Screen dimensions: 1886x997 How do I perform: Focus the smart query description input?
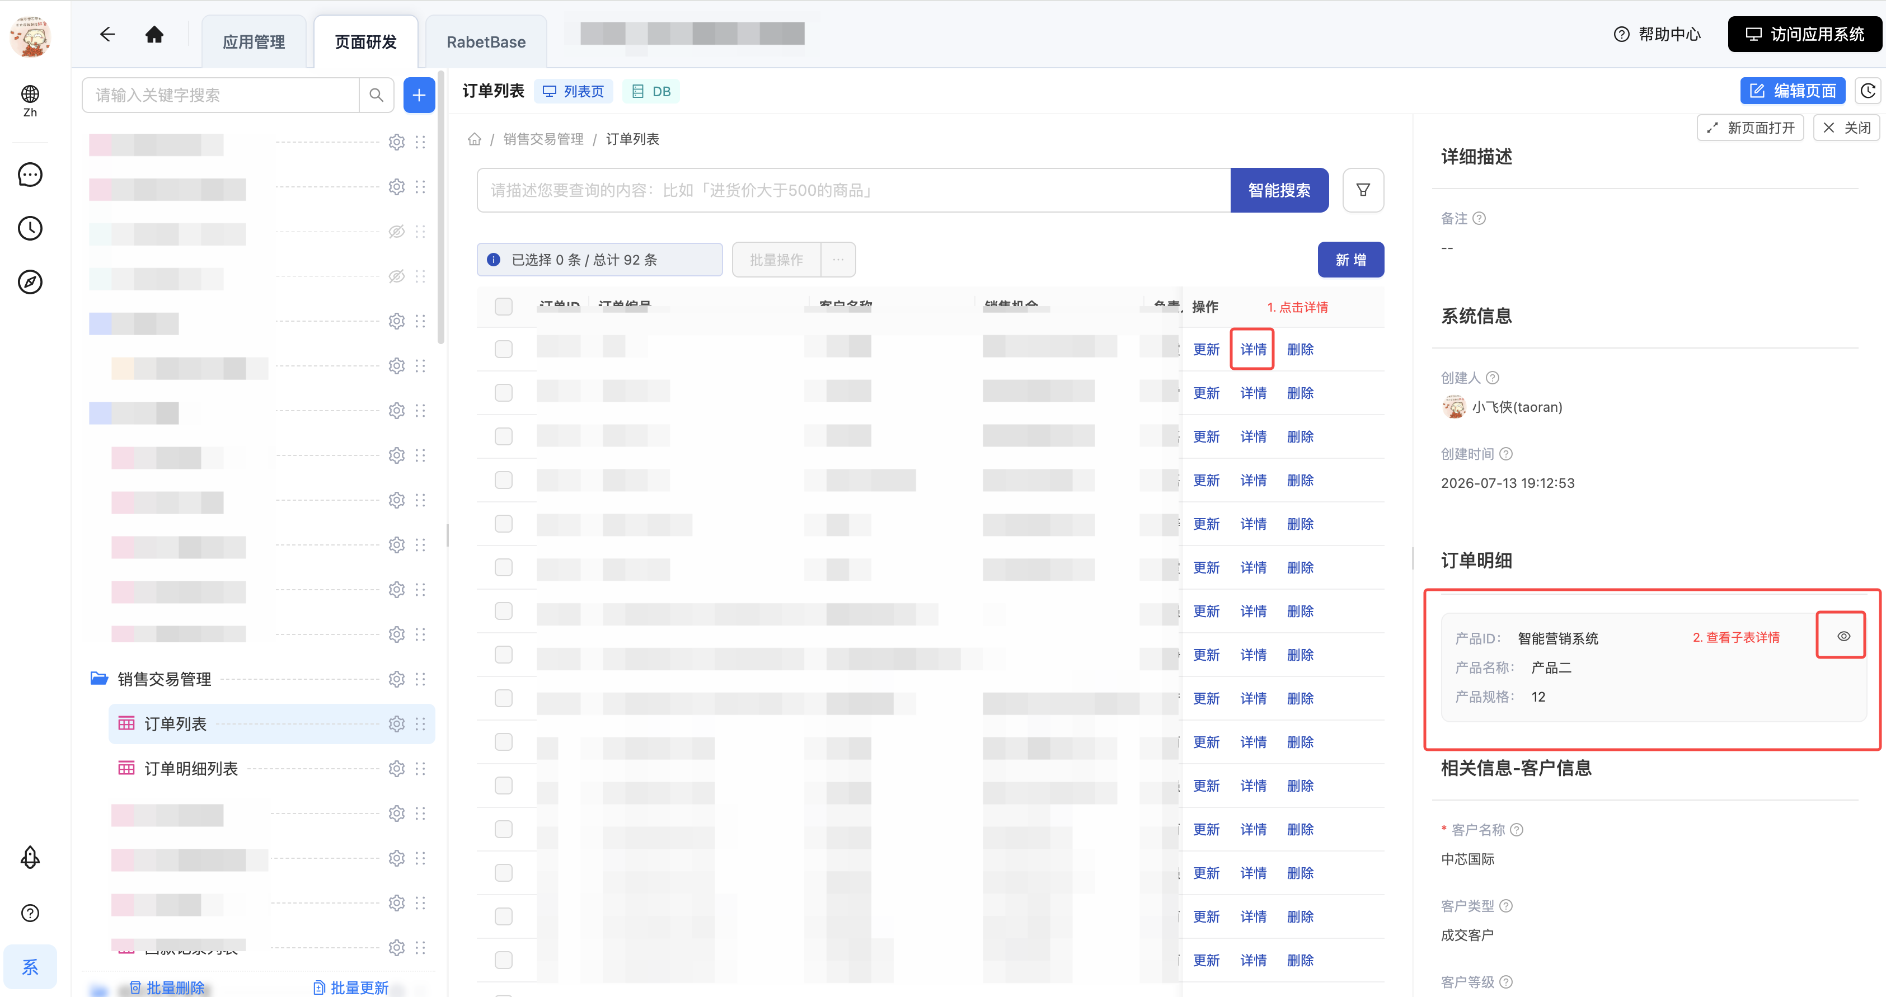coord(853,190)
